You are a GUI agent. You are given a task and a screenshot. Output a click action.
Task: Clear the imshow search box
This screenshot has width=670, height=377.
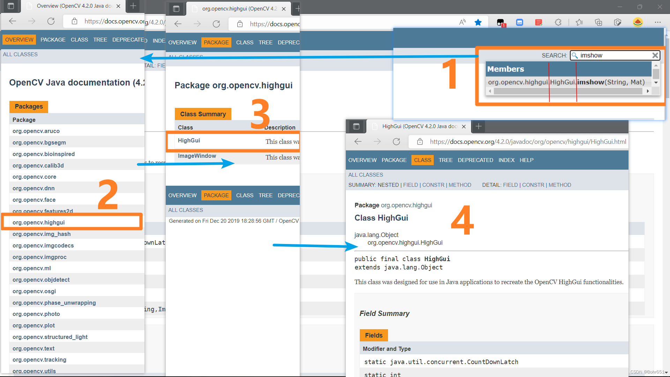point(655,55)
